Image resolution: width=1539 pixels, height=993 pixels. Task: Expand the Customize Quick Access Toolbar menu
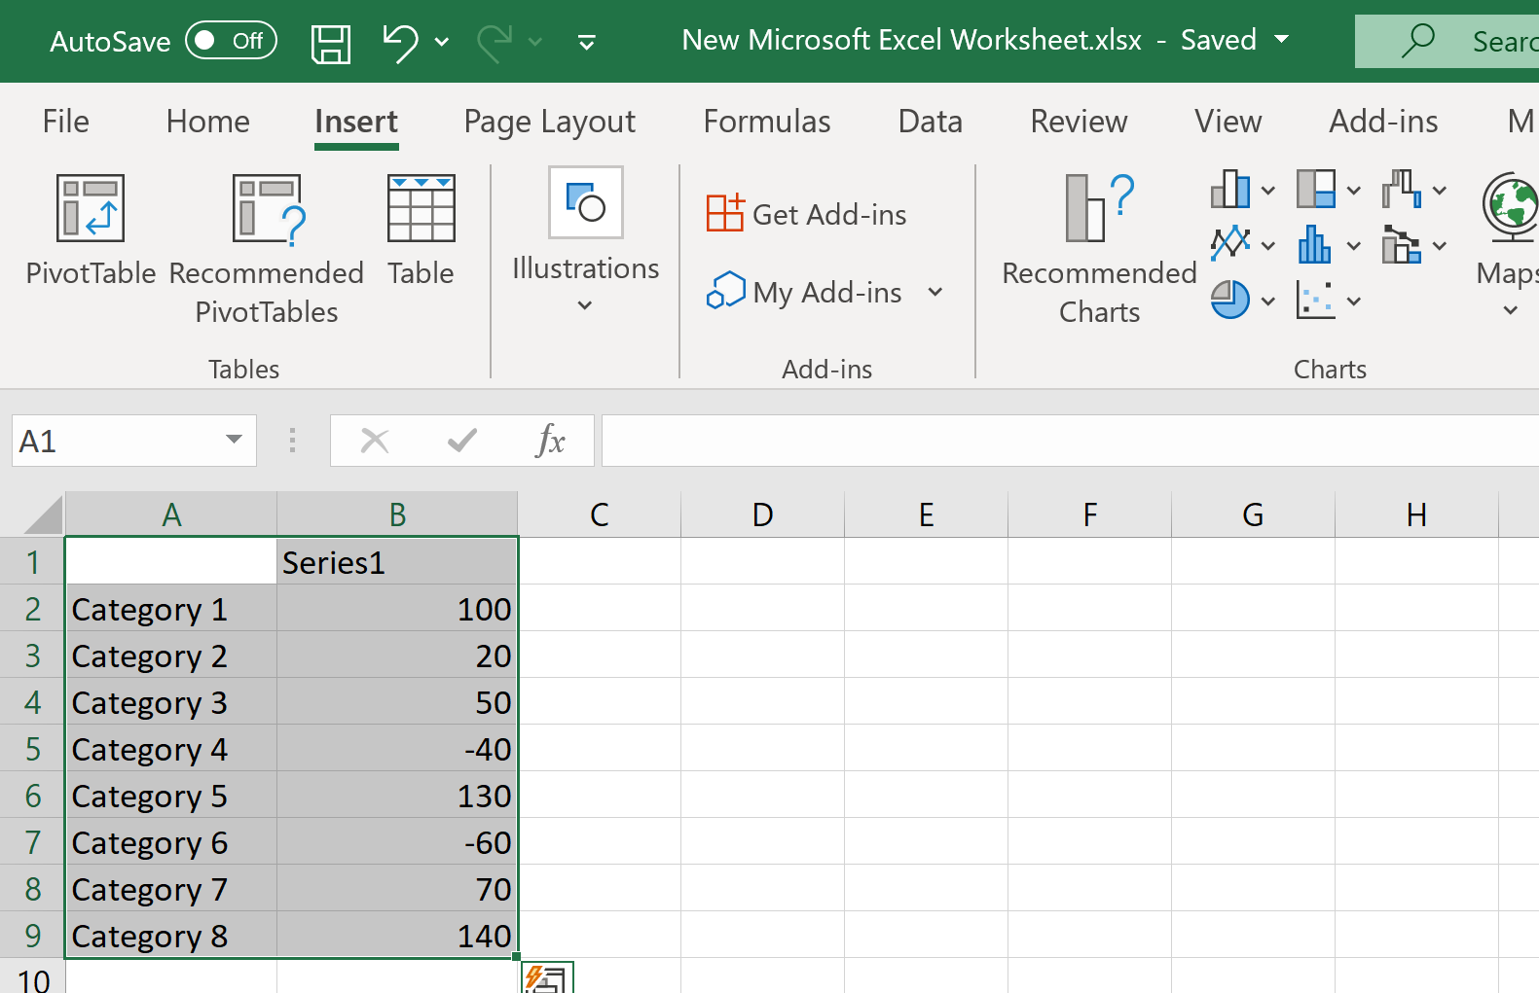(586, 43)
